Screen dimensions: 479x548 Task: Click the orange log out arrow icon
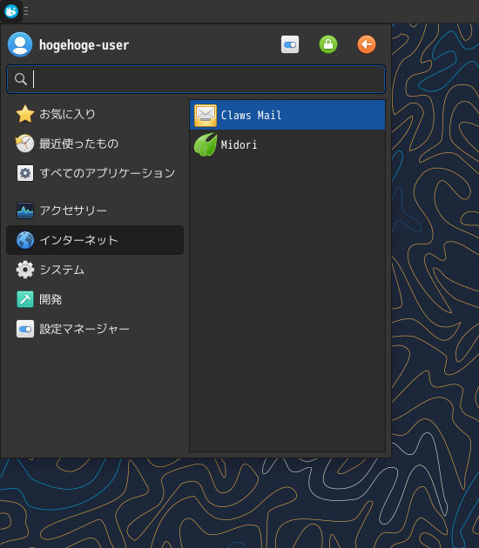[367, 44]
